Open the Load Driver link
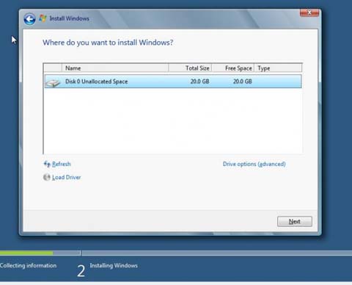 66,177
